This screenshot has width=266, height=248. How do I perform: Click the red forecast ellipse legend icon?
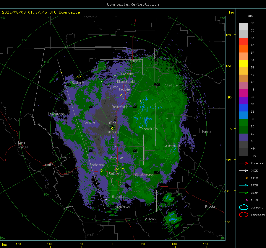[x=244, y=215]
